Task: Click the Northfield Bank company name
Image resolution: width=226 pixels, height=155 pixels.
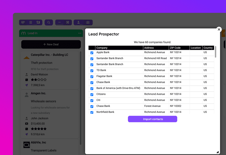Action: tap(105, 112)
